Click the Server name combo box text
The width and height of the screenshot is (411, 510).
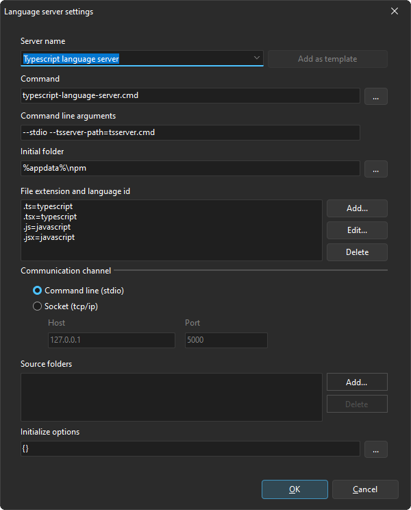(71, 59)
